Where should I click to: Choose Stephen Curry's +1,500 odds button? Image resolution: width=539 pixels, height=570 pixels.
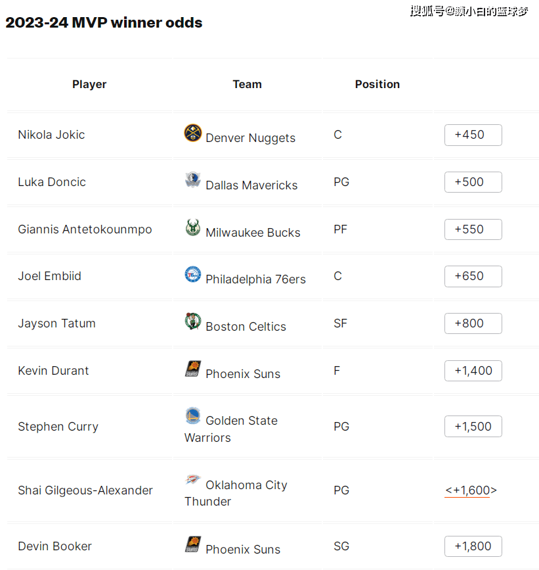click(x=473, y=427)
